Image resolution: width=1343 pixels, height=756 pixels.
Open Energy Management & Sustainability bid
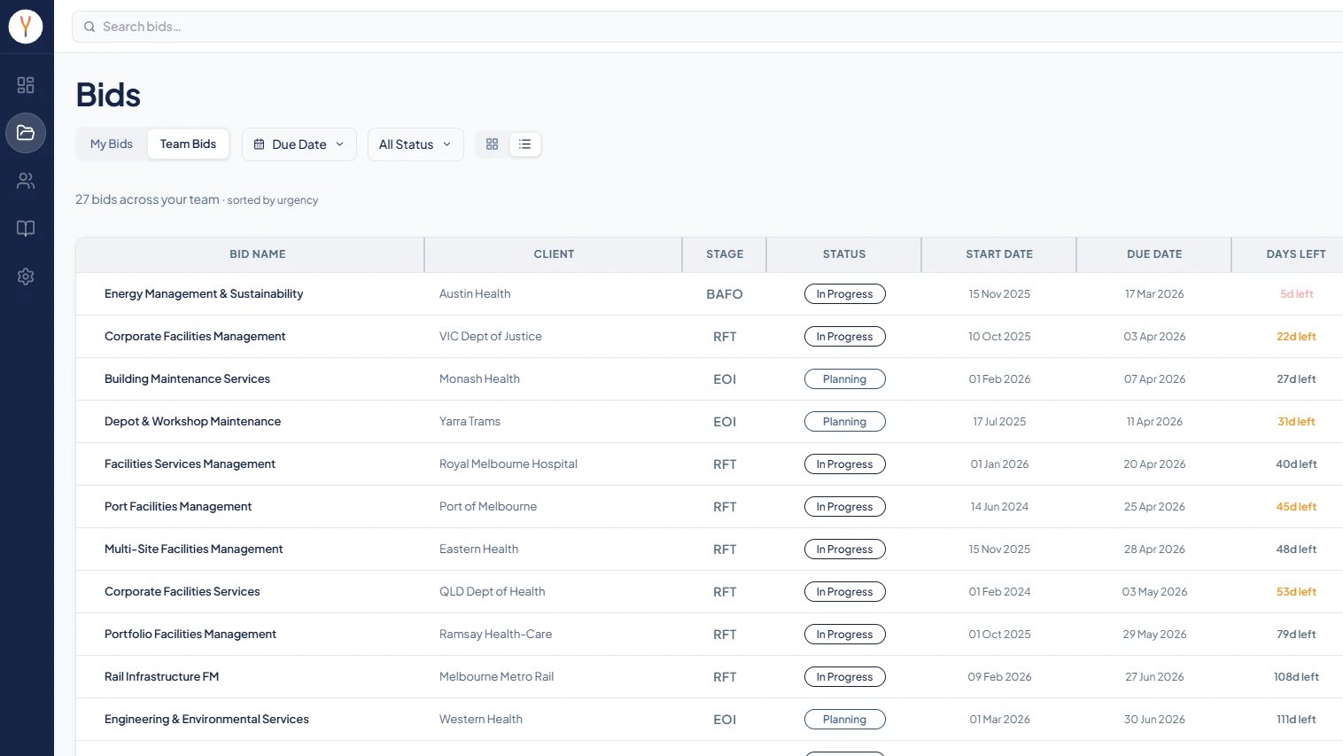coord(204,294)
